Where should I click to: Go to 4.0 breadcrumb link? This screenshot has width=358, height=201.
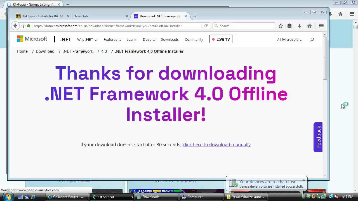(104, 51)
